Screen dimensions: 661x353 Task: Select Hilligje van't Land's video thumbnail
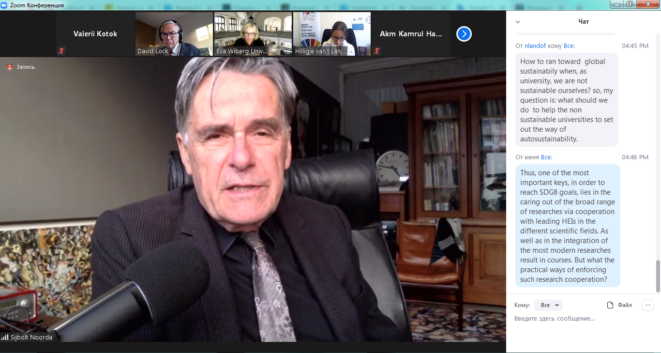click(331, 34)
